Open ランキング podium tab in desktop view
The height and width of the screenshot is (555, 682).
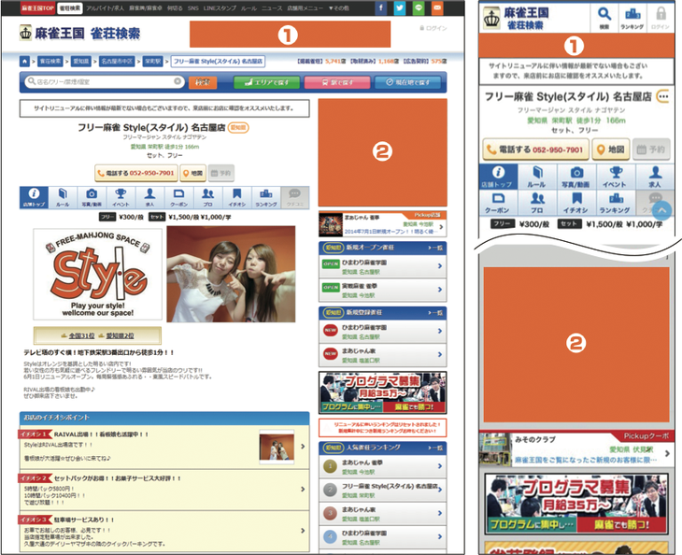coord(266,197)
